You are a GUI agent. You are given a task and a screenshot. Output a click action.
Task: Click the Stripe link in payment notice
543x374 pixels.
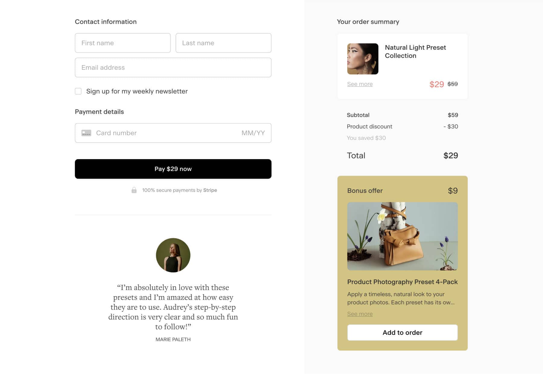tap(210, 190)
